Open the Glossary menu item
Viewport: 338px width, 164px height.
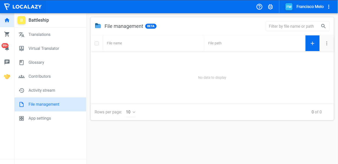[36, 63]
